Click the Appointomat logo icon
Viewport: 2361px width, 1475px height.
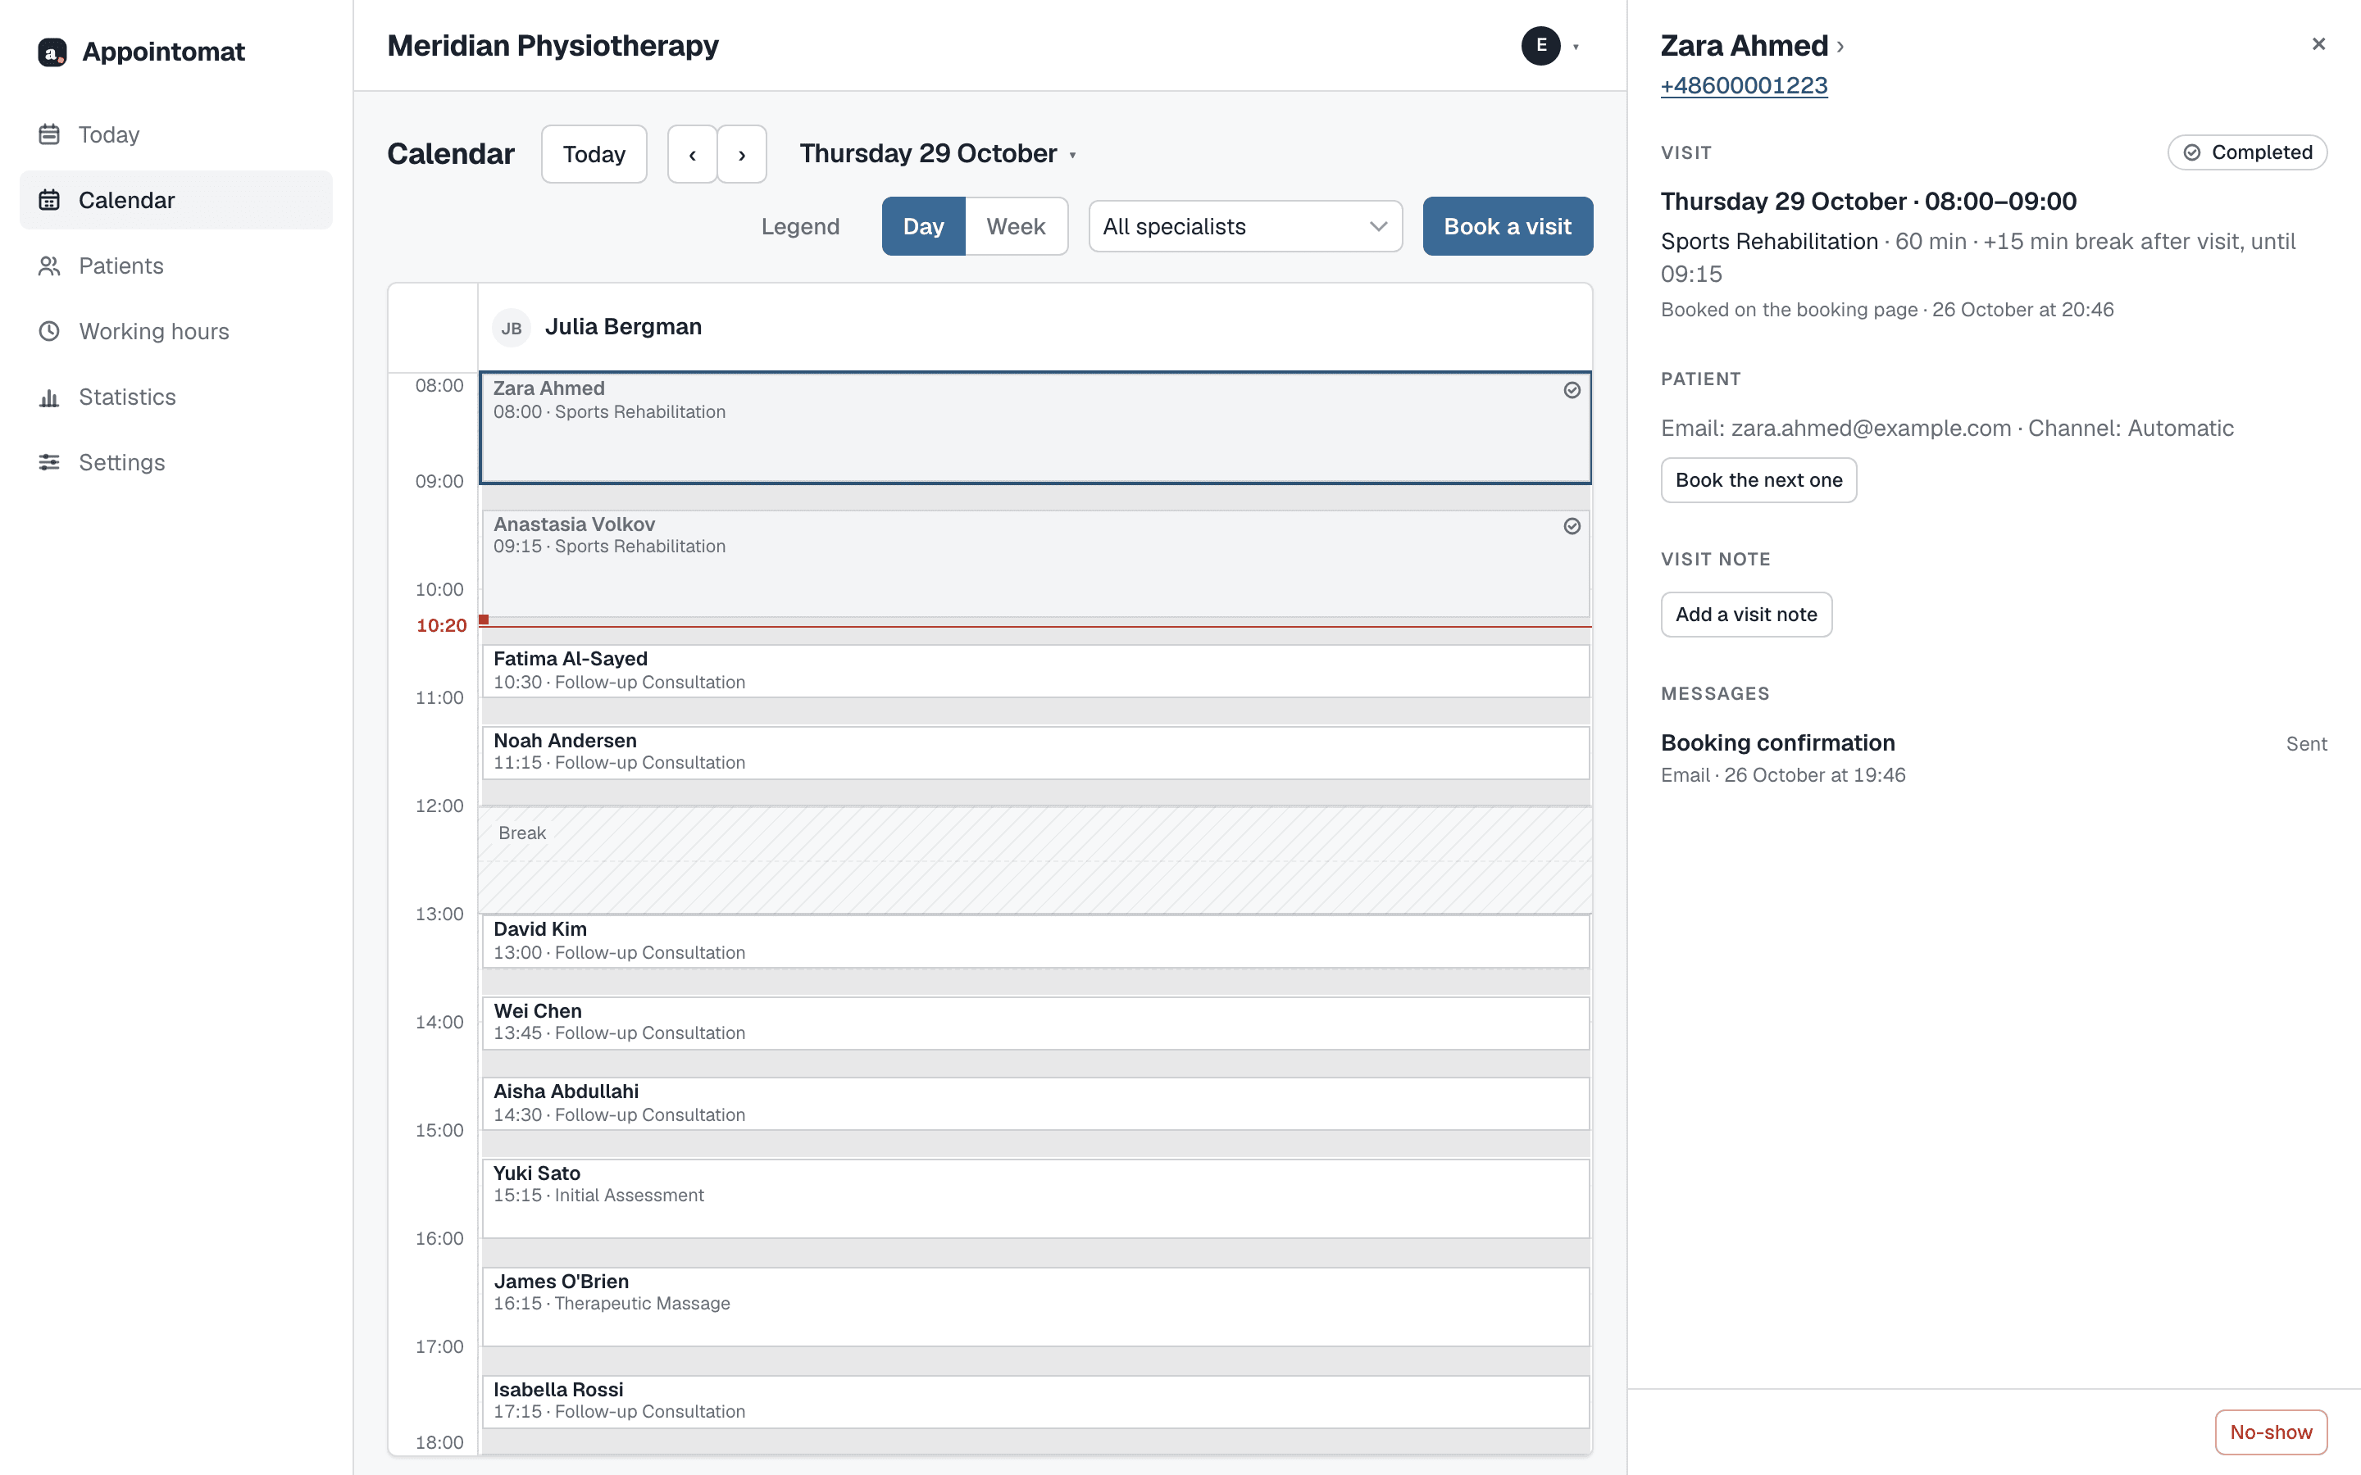coord(52,52)
